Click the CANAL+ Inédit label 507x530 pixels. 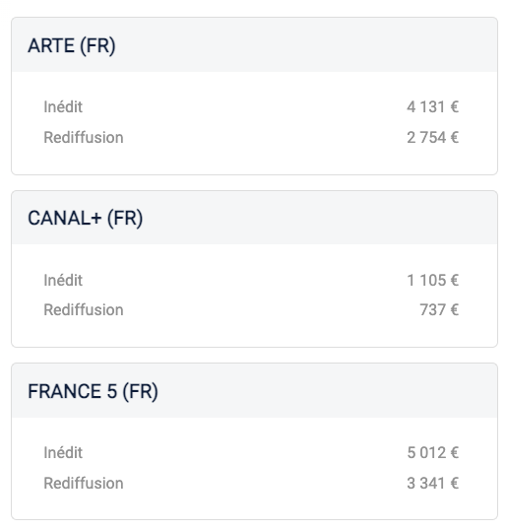tap(63, 280)
